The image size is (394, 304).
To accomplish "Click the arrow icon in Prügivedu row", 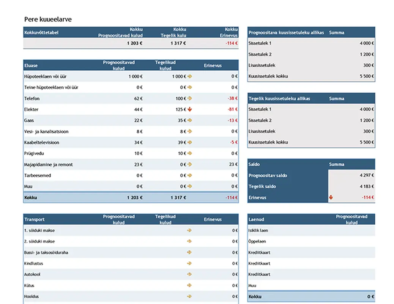I will coord(190,154).
